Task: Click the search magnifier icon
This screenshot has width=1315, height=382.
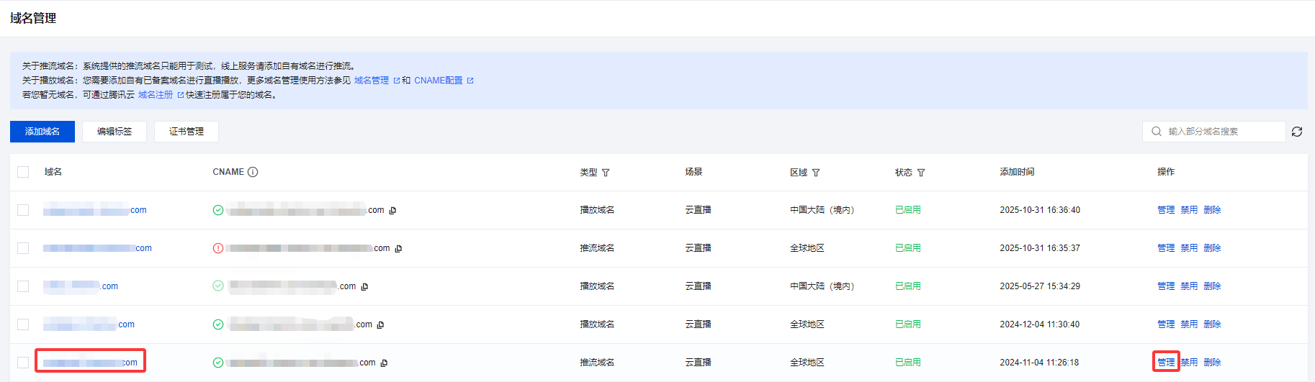Action: pos(1157,132)
